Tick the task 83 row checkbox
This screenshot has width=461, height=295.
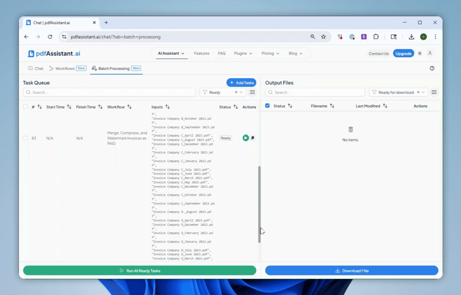25,138
